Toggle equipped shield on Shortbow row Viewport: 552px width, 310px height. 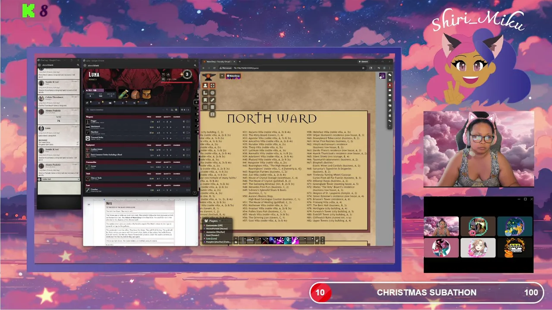[184, 133]
